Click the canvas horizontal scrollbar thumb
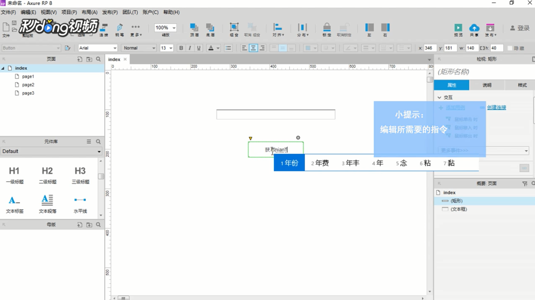 [x=123, y=298]
